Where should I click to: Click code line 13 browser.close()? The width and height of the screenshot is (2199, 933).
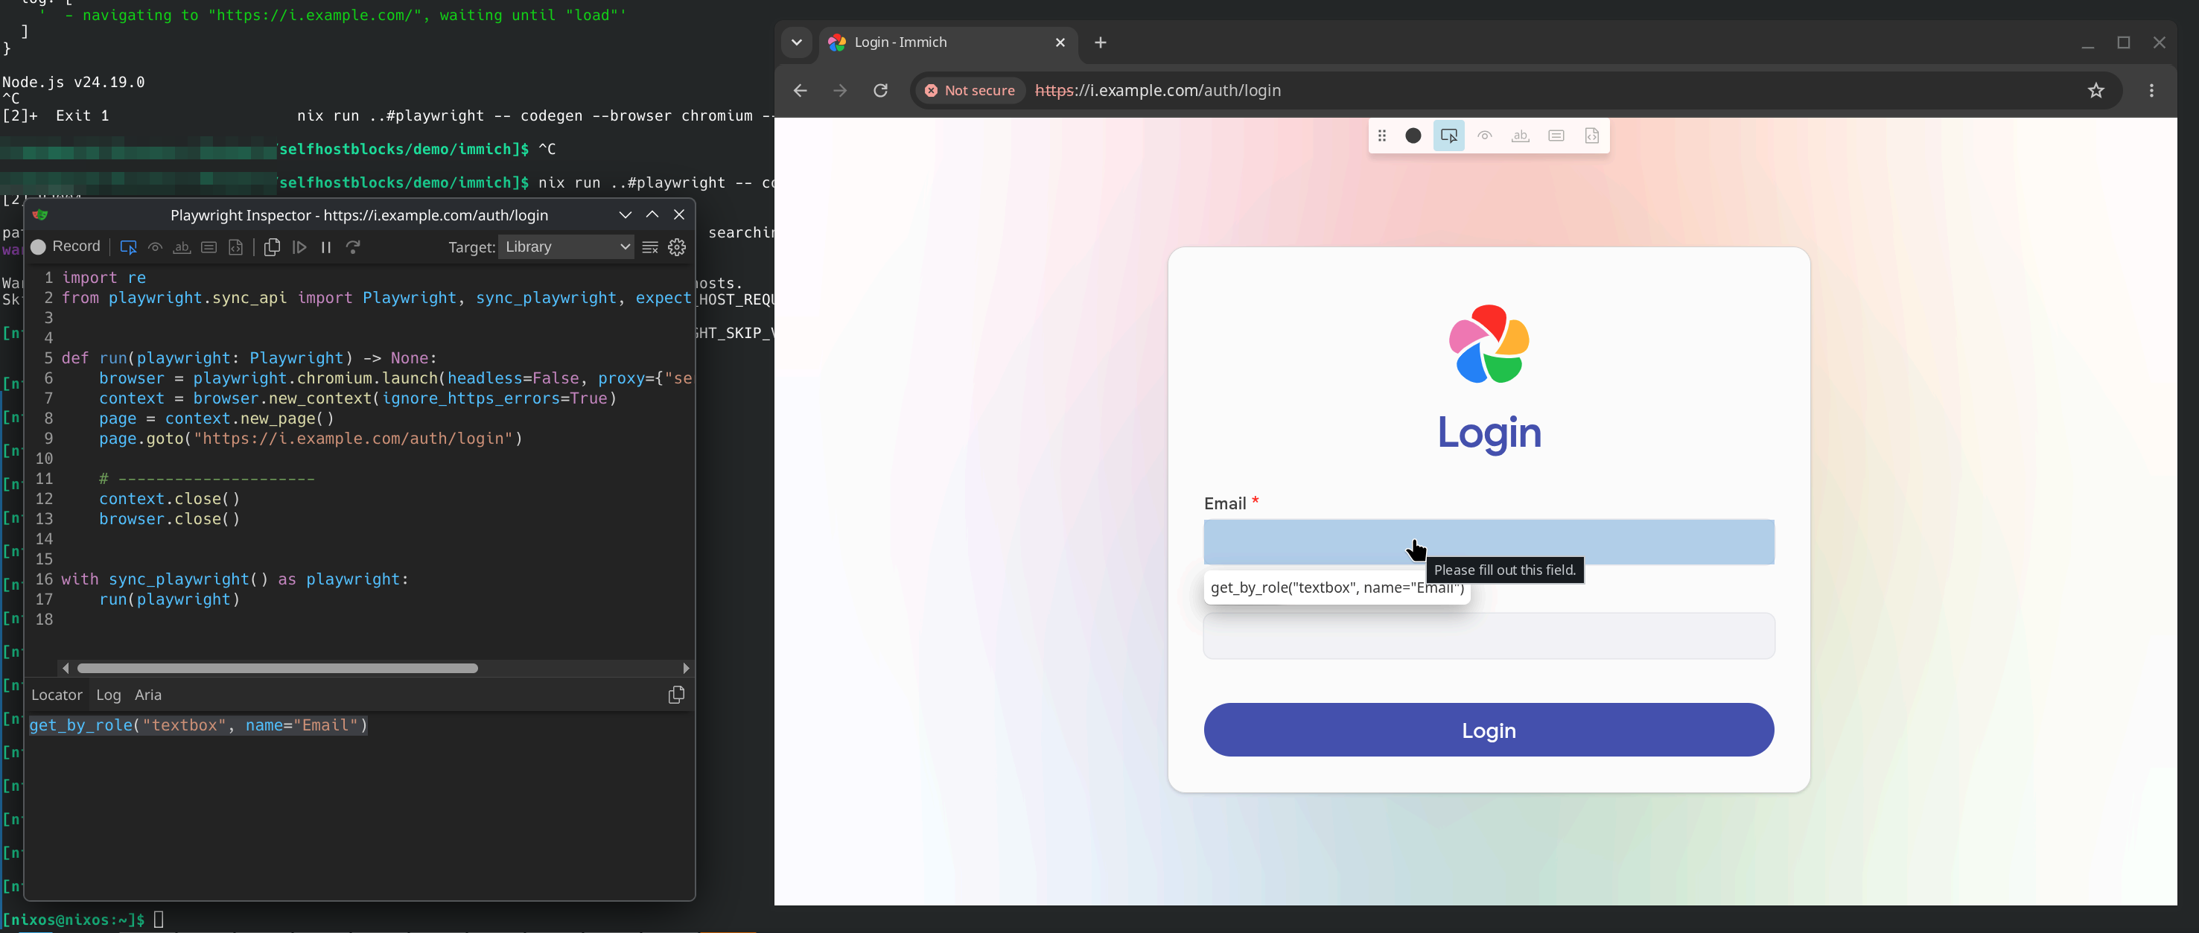point(170,519)
